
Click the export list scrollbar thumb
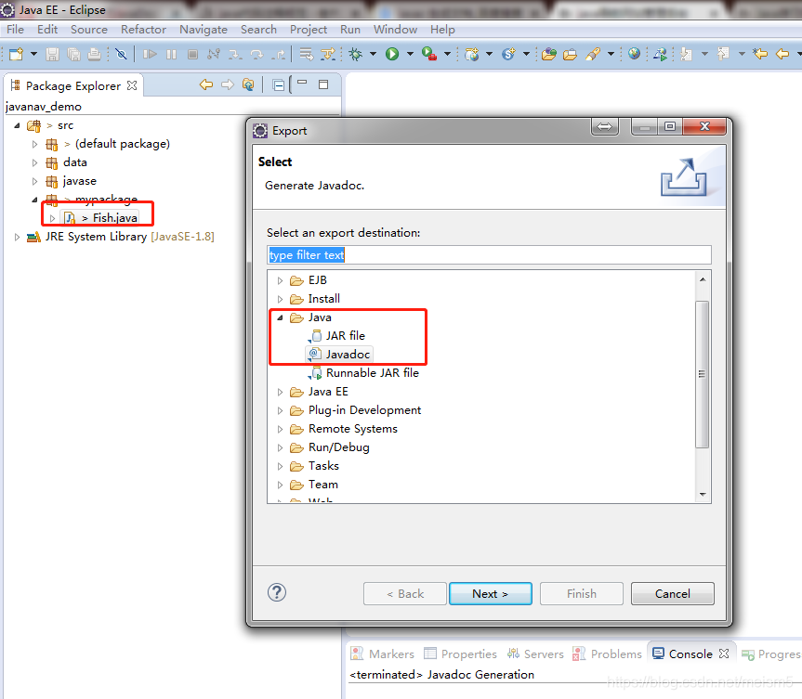[x=703, y=374]
